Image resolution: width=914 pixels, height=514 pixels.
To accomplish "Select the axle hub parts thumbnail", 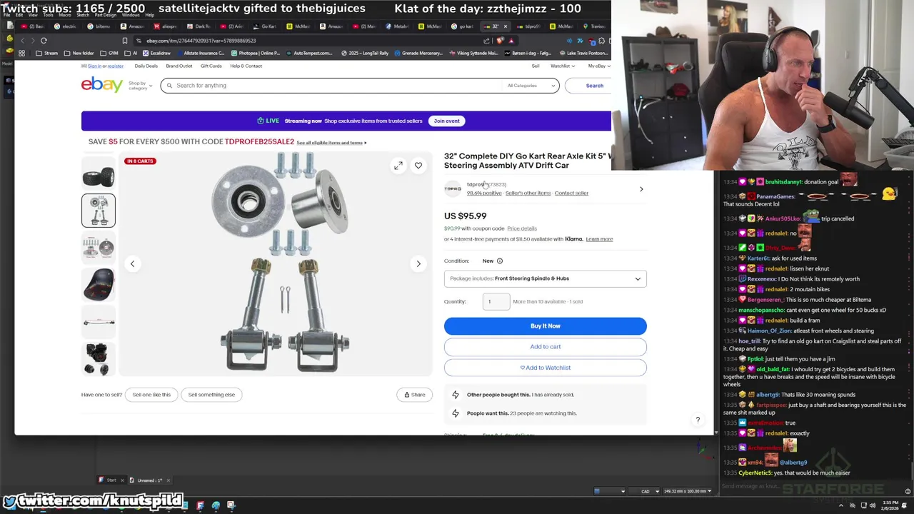I will click(x=99, y=248).
